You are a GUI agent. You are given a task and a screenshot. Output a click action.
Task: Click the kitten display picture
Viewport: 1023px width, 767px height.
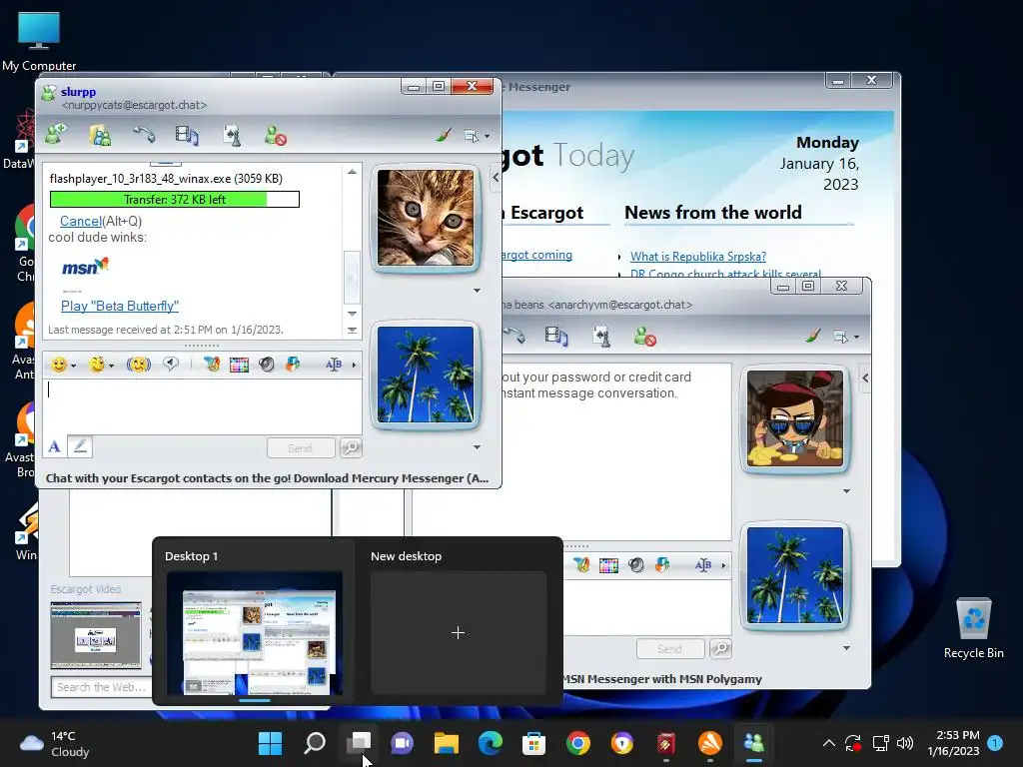click(x=426, y=217)
